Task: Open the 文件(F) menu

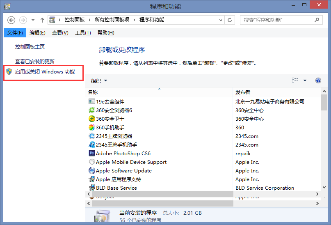Action: 15,33
